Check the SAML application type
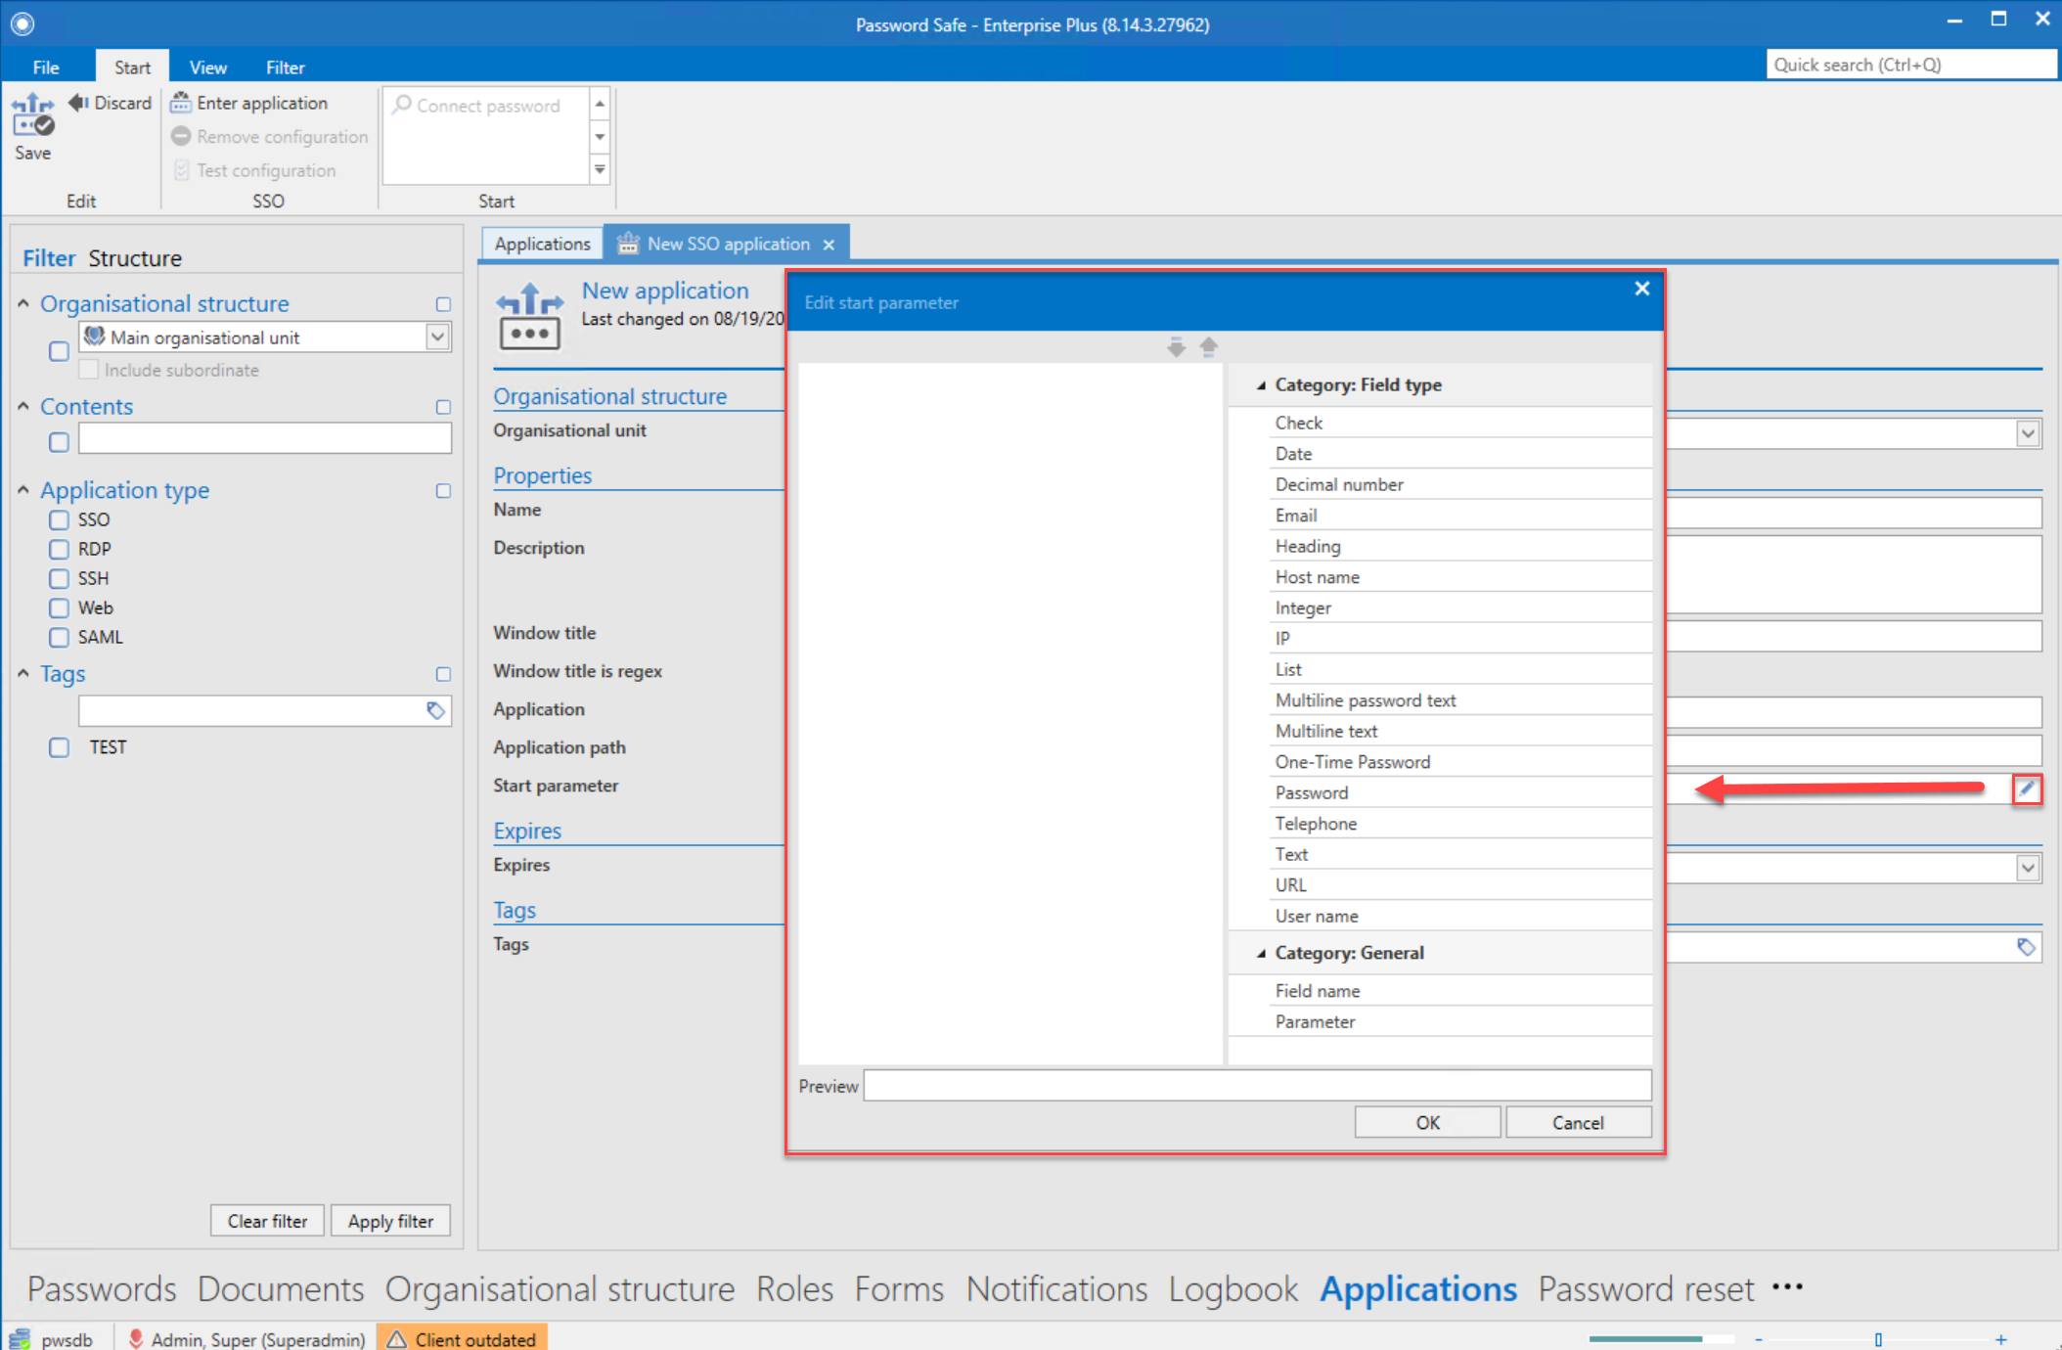The height and width of the screenshot is (1350, 2062). 59,637
